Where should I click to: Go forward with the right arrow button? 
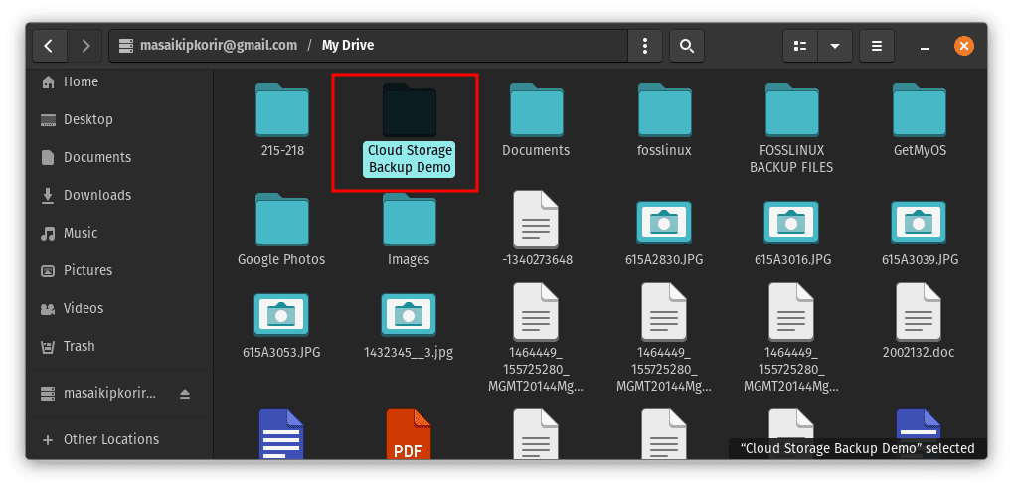85,46
